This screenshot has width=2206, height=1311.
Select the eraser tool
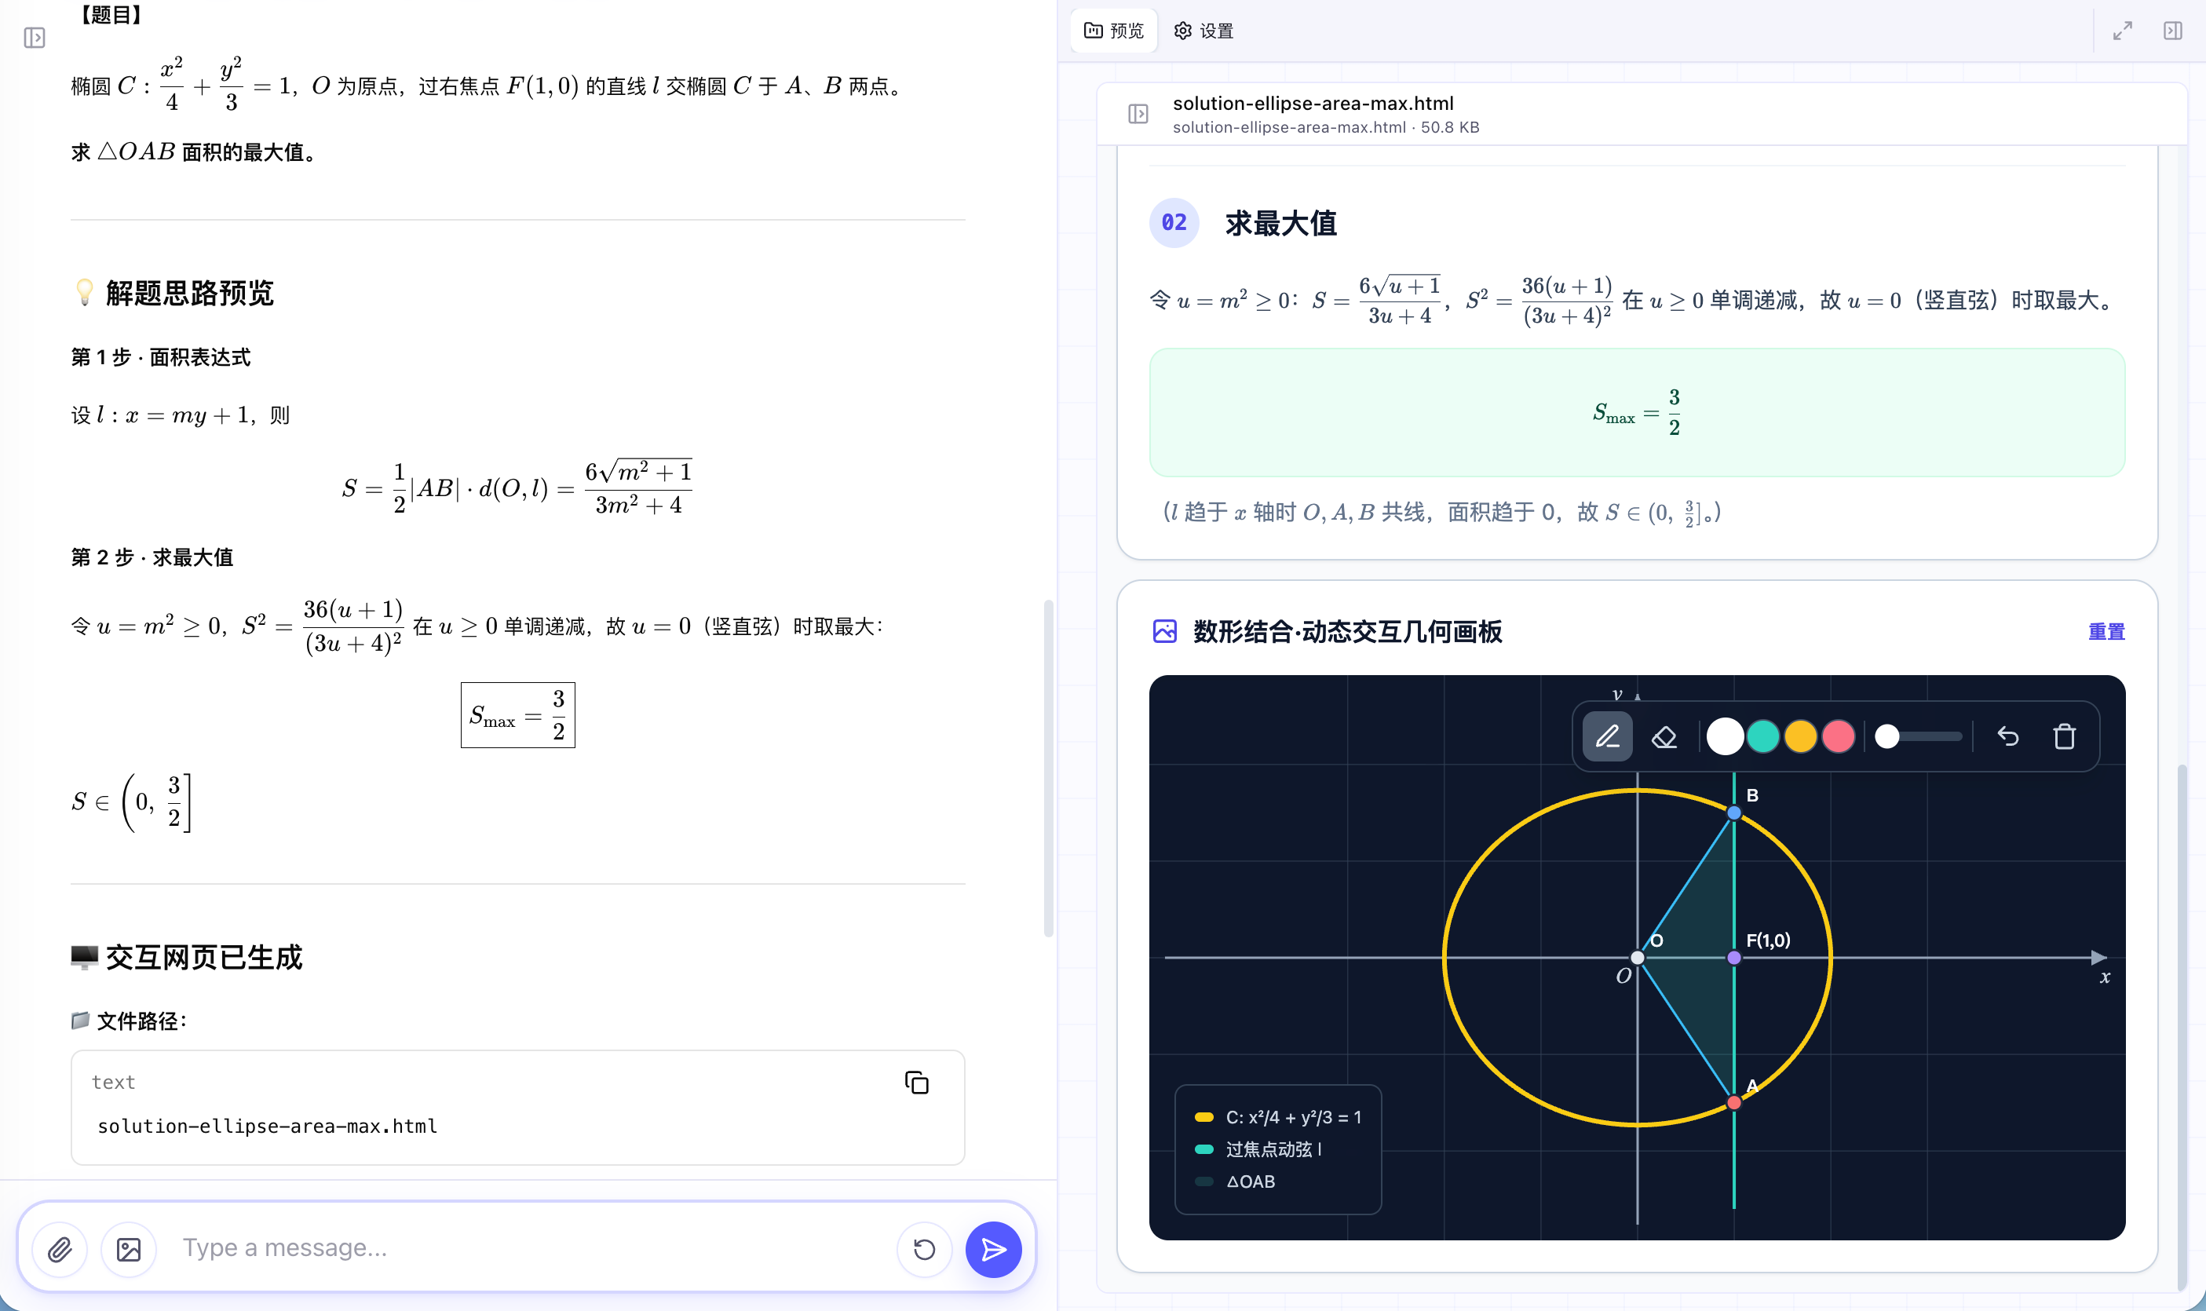(x=1664, y=736)
